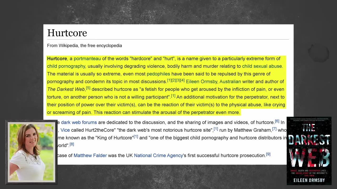Click citation [7] after Matthew Graham
The image size is (337, 189).
pyautogui.click(x=274, y=129)
